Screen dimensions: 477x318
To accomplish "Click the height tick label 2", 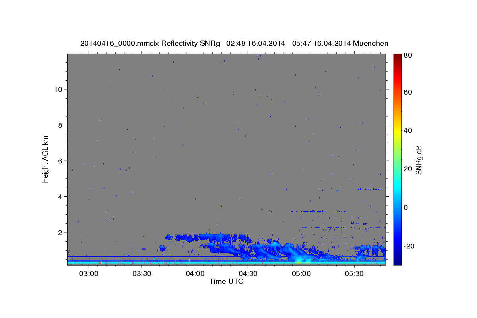I will click(x=61, y=233).
